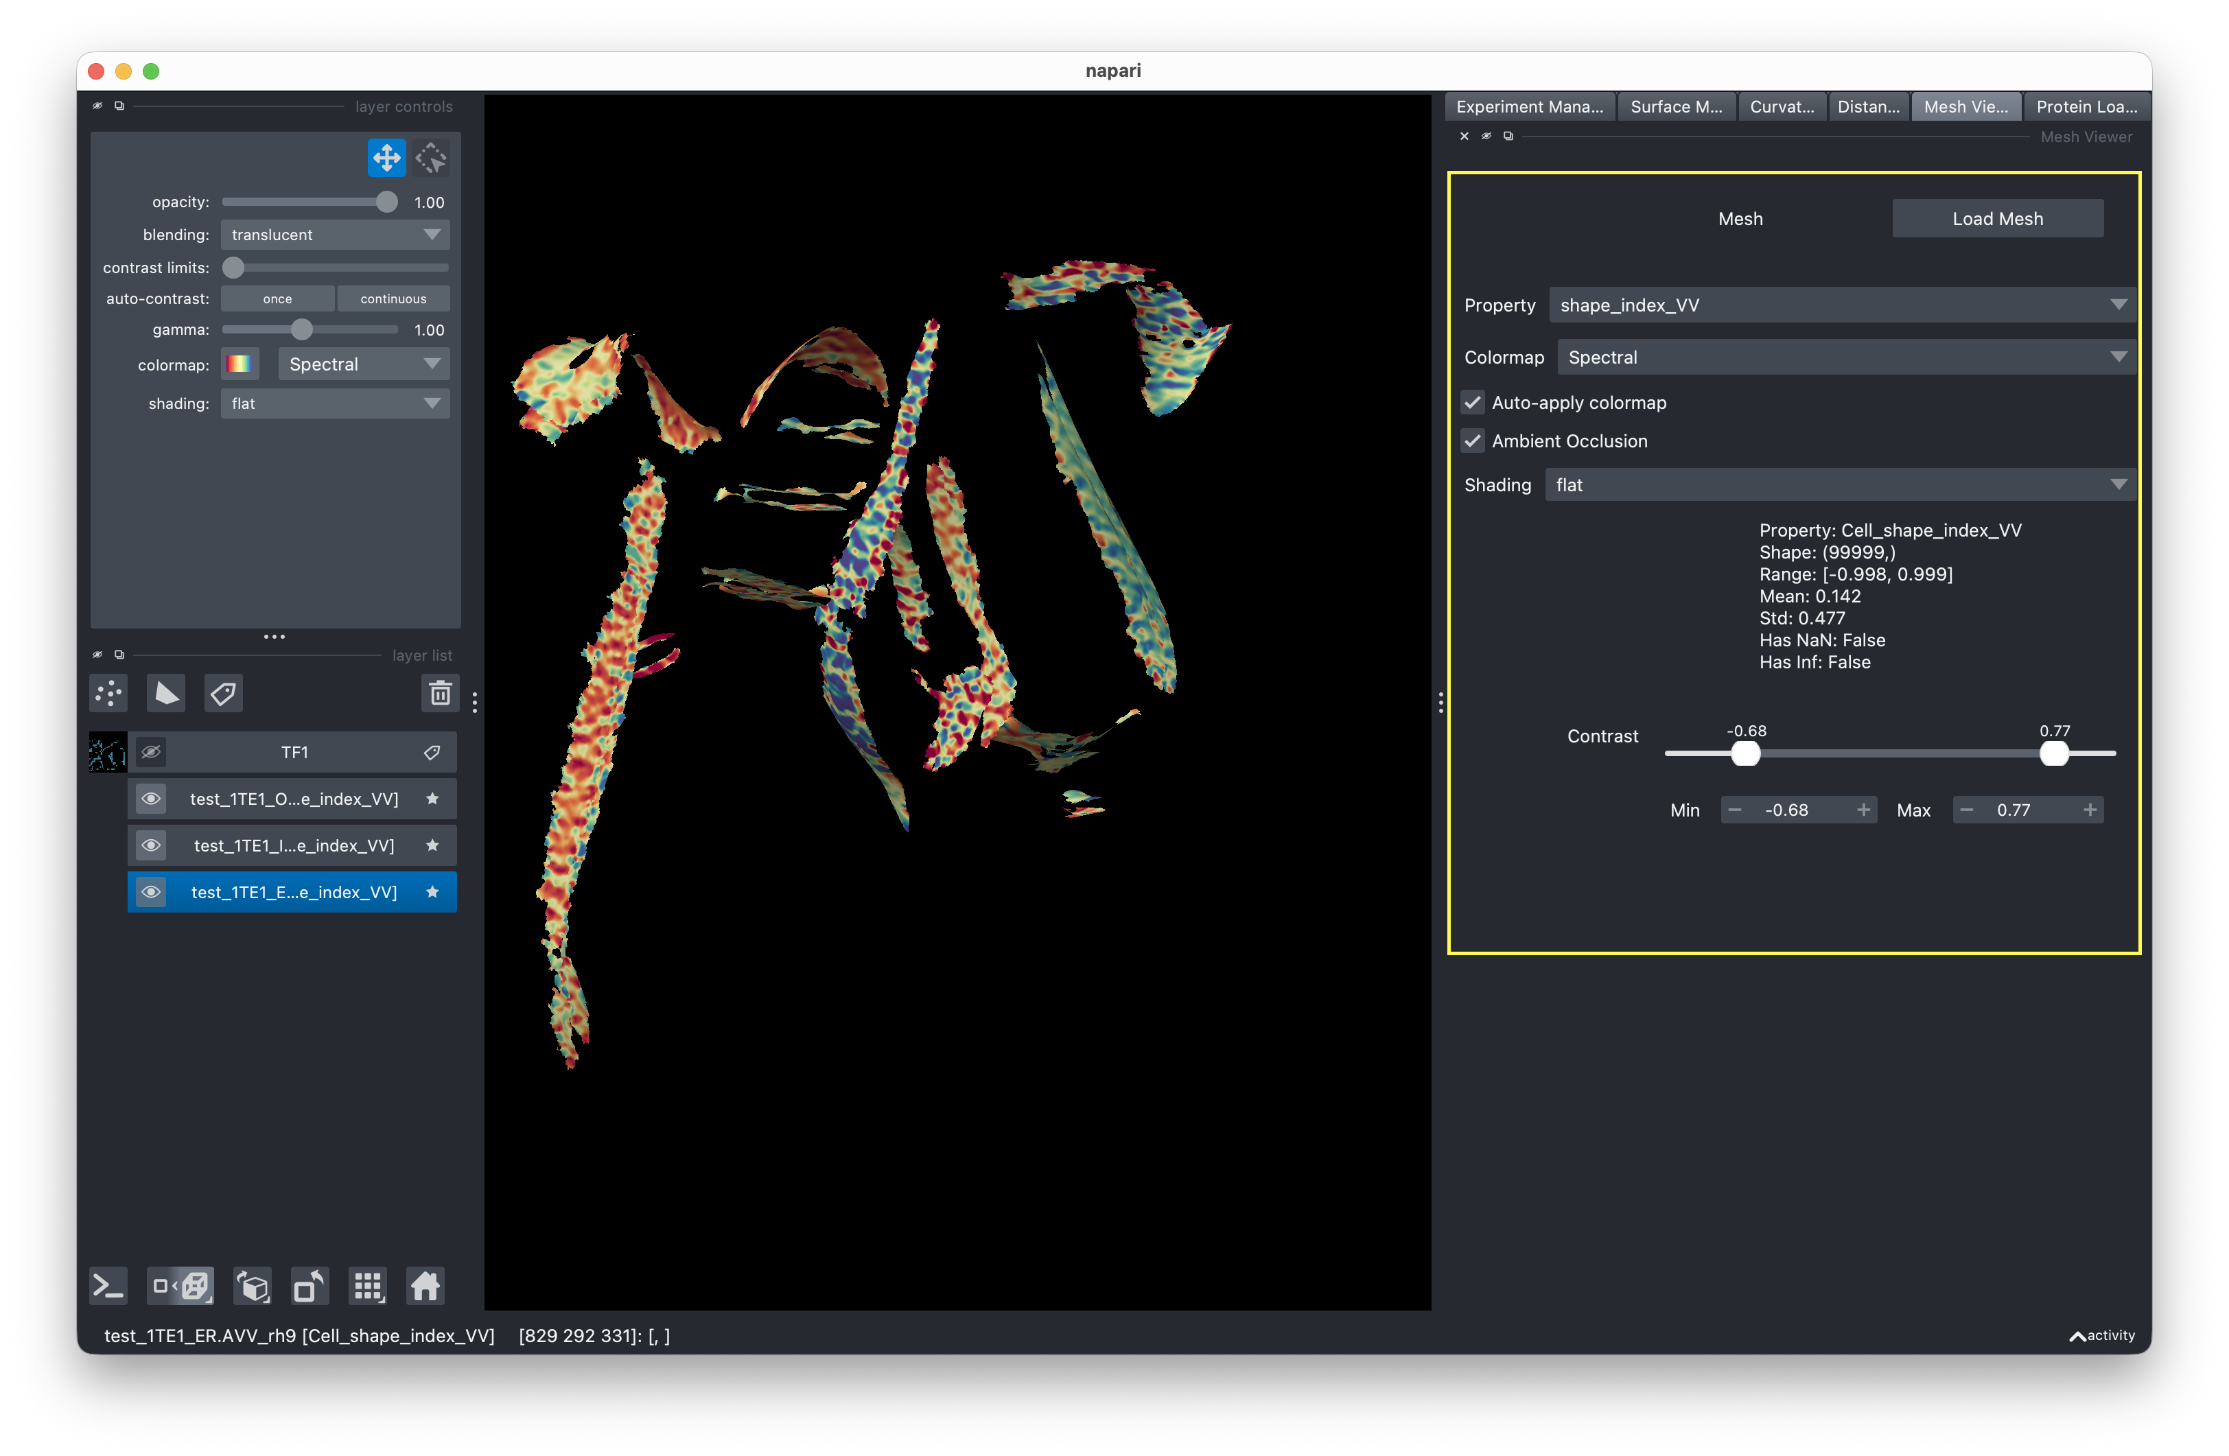Hide the test_1TE1_E...e_index_VV layer

151,892
